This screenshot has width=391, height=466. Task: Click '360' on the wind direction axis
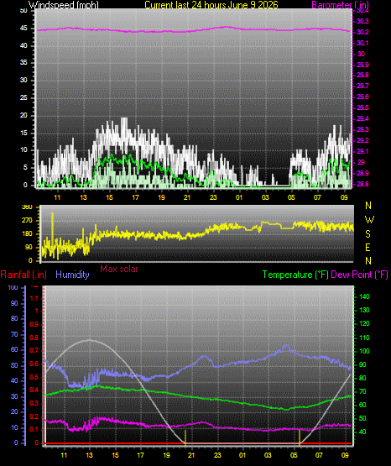coord(27,207)
